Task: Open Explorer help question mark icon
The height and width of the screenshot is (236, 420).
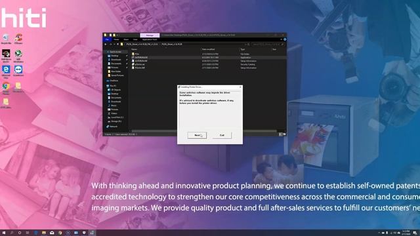Action: coord(285,39)
